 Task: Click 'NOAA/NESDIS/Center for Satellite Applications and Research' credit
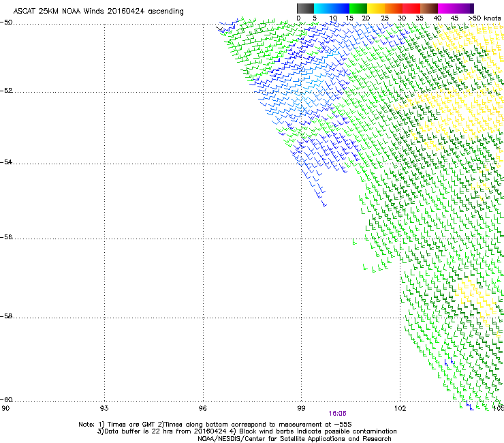point(294,439)
